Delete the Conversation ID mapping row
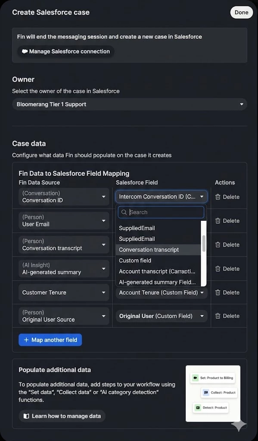258x441 pixels. point(227,197)
